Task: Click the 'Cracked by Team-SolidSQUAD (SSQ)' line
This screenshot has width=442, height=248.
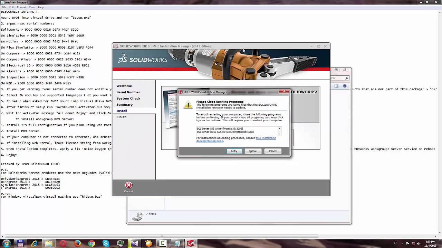Action: [x=30, y=164]
